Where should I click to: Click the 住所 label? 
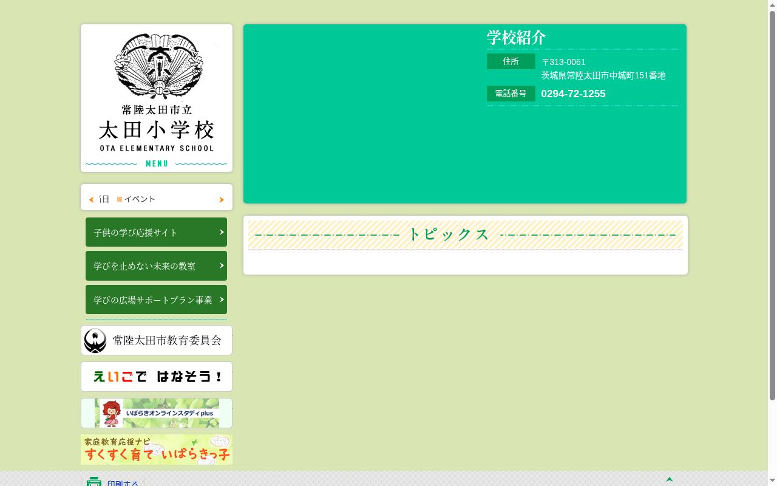(x=511, y=61)
